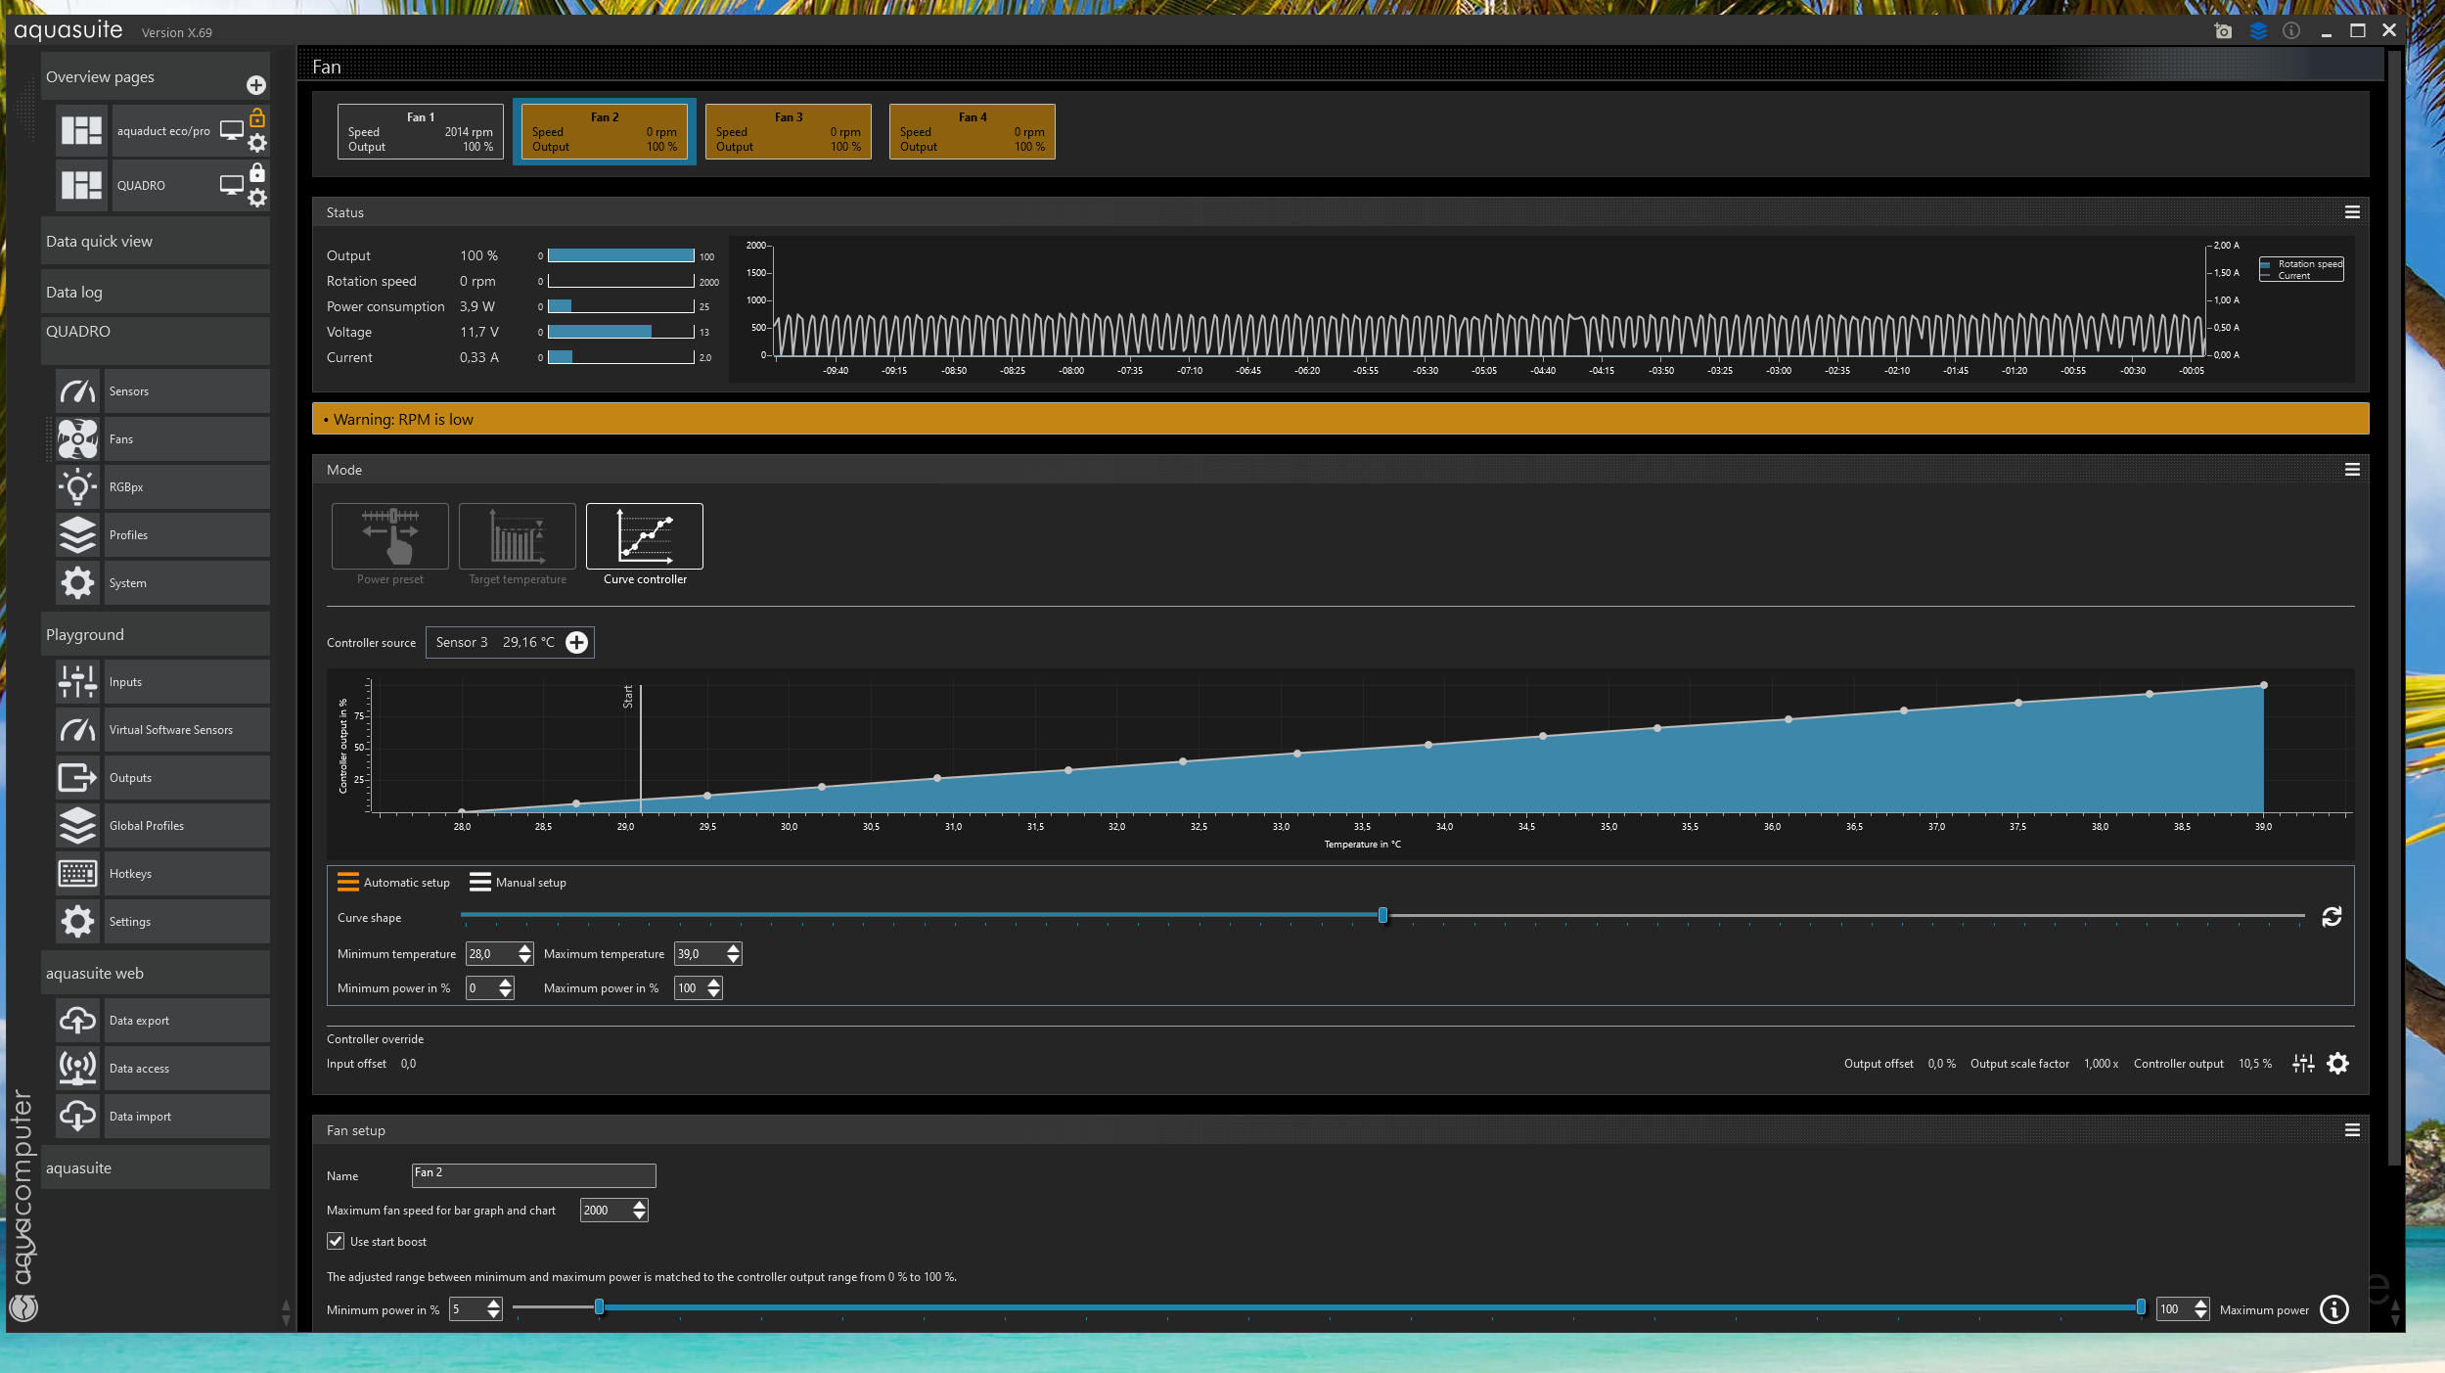Select the Curve controller mode icon
Screen dimensions: 2445x1373
click(644, 536)
